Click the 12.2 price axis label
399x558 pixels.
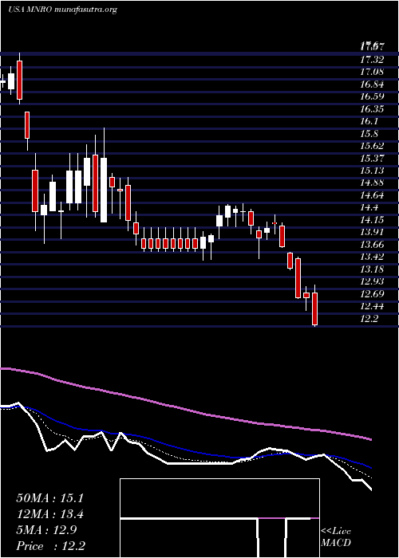coord(369,319)
